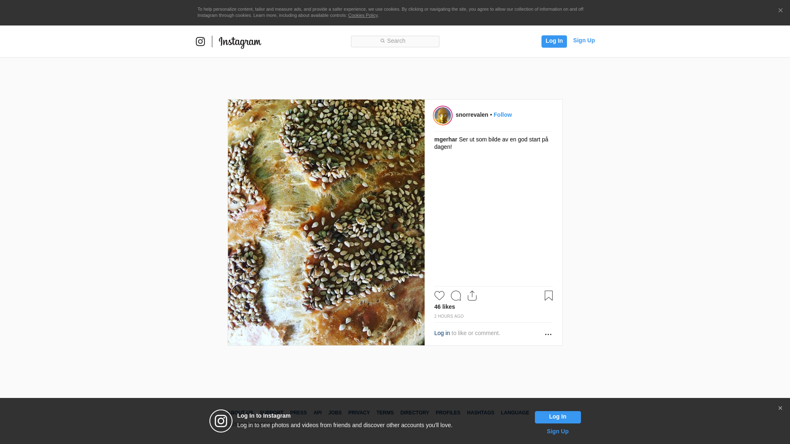Open the more options ellipsis menu
Viewport: 790px width, 444px height.
pyautogui.click(x=548, y=334)
